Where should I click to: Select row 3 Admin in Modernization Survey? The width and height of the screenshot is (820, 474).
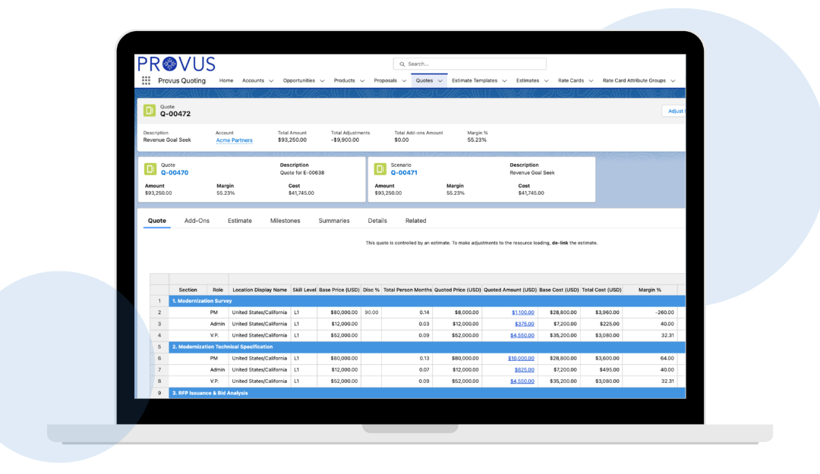click(219, 323)
